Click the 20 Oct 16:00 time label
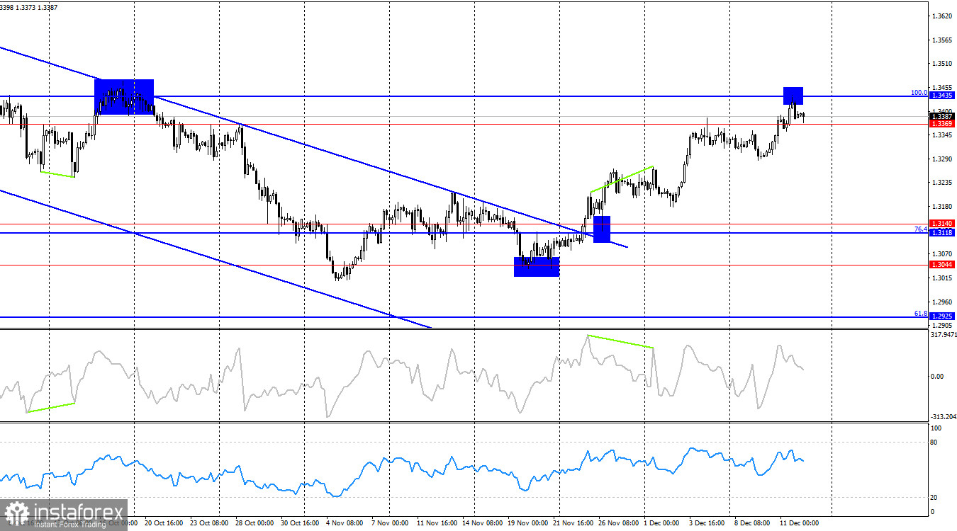957x531 pixels. tap(164, 523)
